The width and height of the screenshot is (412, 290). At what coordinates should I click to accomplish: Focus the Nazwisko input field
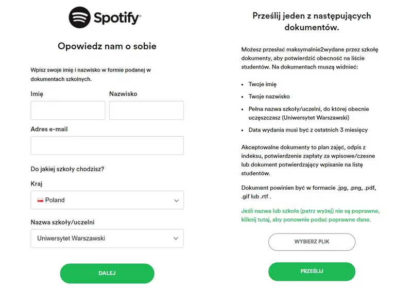146,110
